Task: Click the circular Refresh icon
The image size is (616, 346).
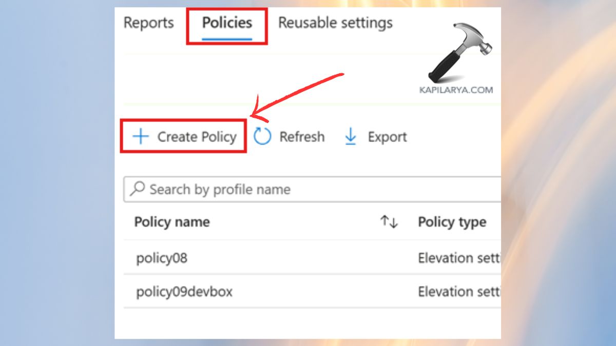Action: 261,136
